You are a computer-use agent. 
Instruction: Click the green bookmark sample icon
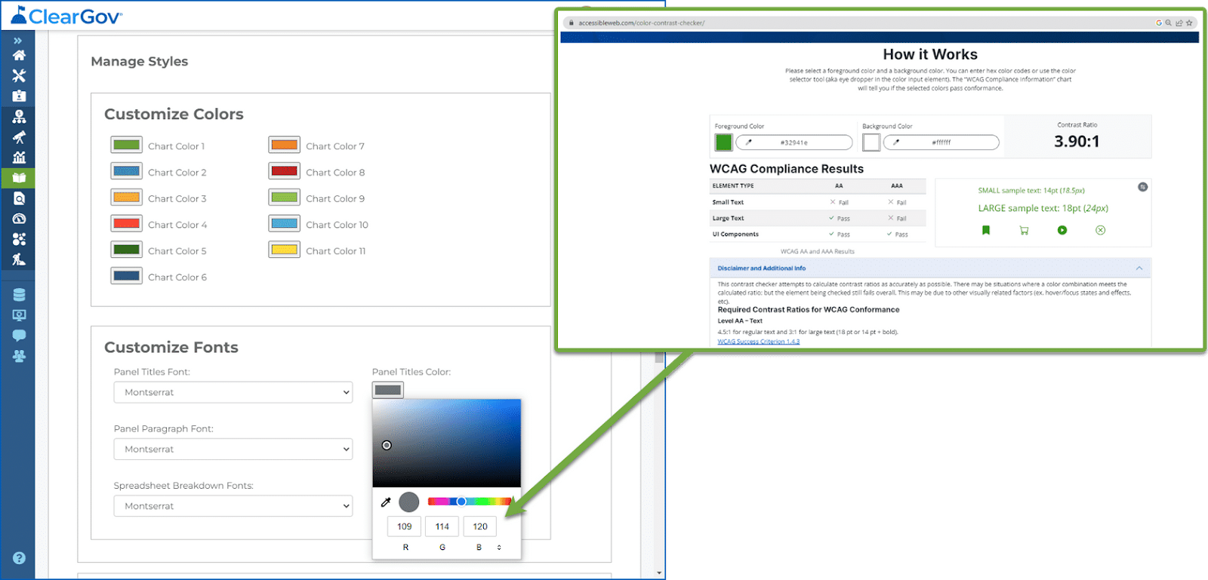(x=985, y=230)
